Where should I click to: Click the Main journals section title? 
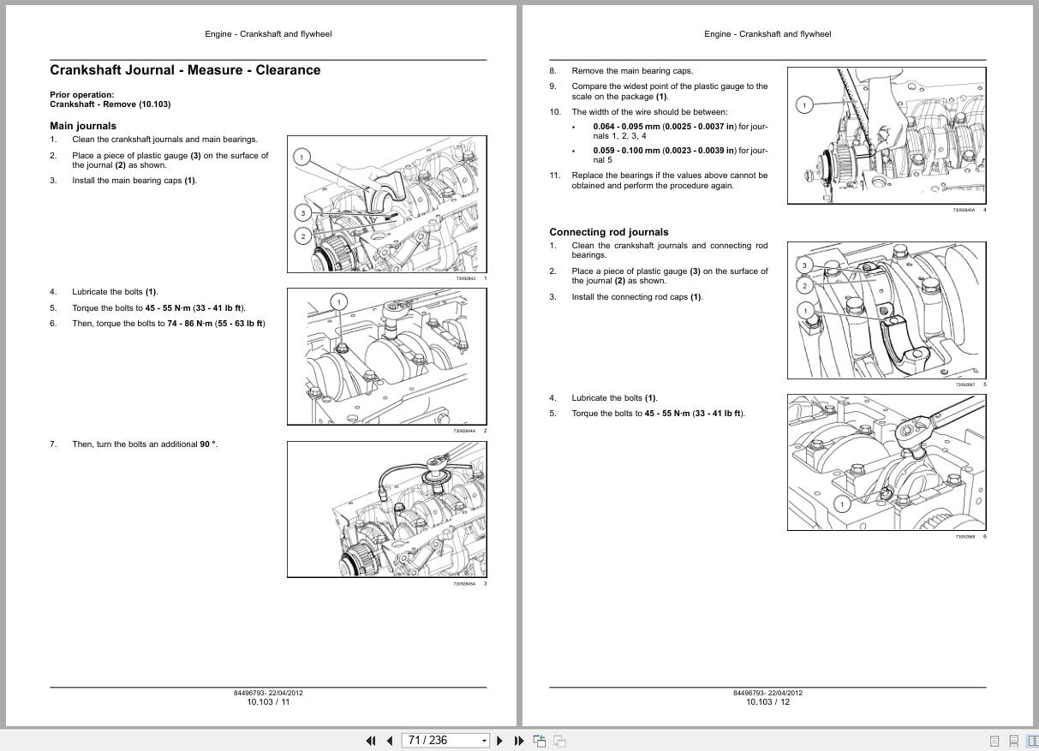82,125
